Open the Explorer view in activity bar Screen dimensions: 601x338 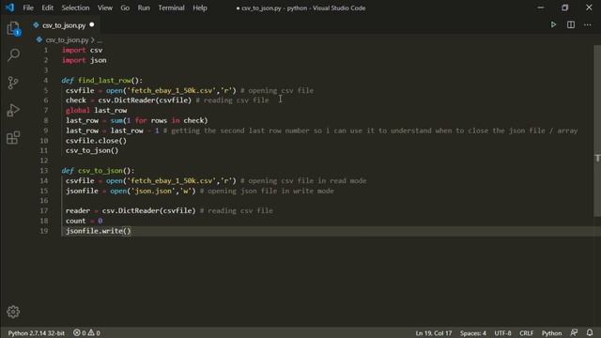point(13,28)
